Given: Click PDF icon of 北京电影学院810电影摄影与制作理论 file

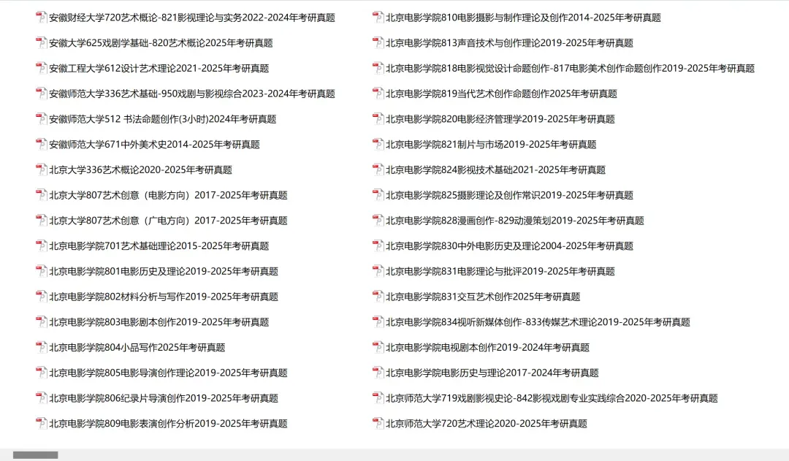Looking at the screenshot, I should click(378, 17).
